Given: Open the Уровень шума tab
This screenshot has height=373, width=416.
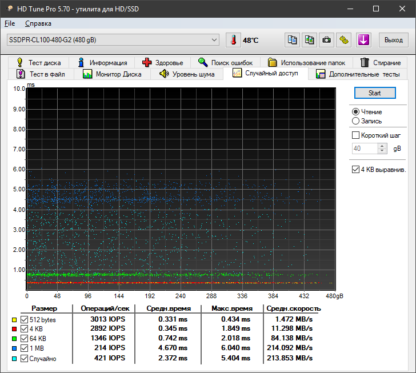Looking at the screenshot, I should click(x=187, y=74).
